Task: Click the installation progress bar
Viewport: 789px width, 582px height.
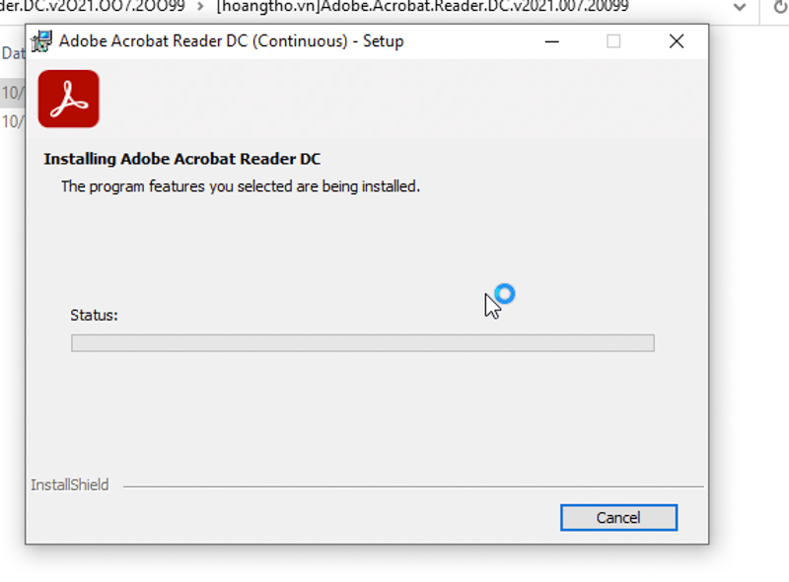Action: [x=362, y=343]
